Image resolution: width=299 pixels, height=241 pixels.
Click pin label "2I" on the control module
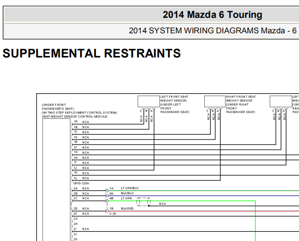click(x=75, y=229)
